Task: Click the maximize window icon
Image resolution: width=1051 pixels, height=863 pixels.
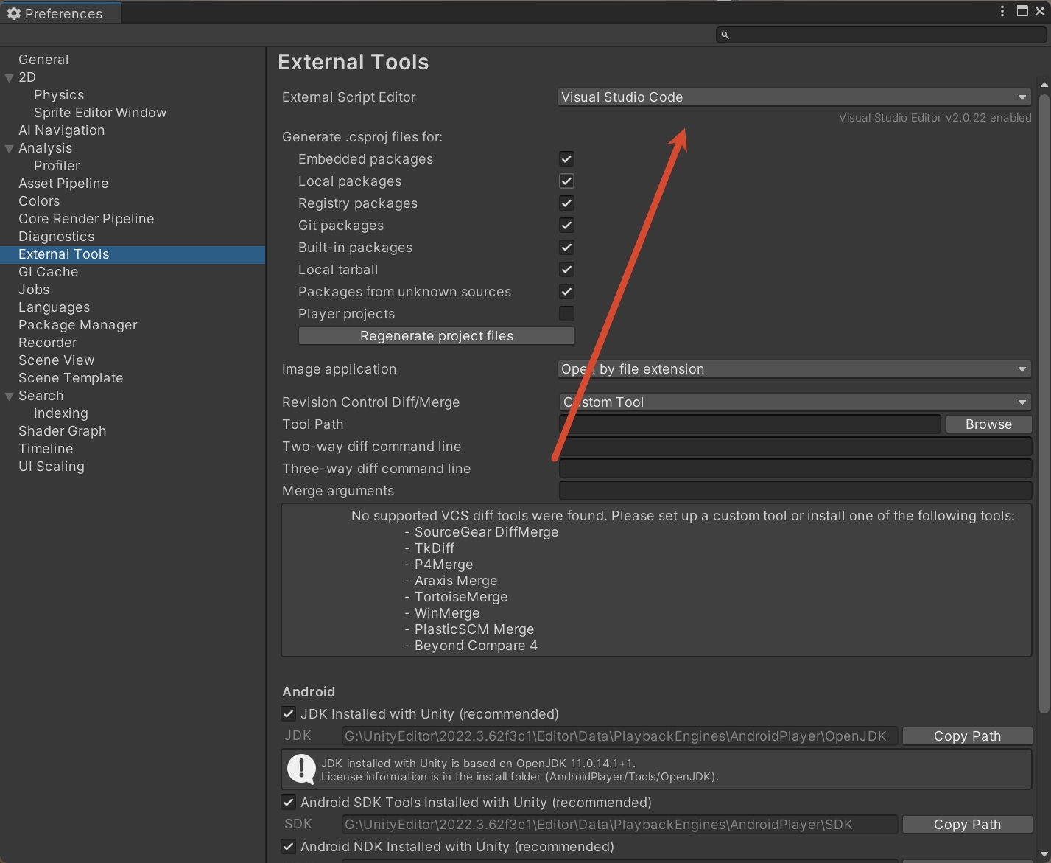Action: 1022,11
